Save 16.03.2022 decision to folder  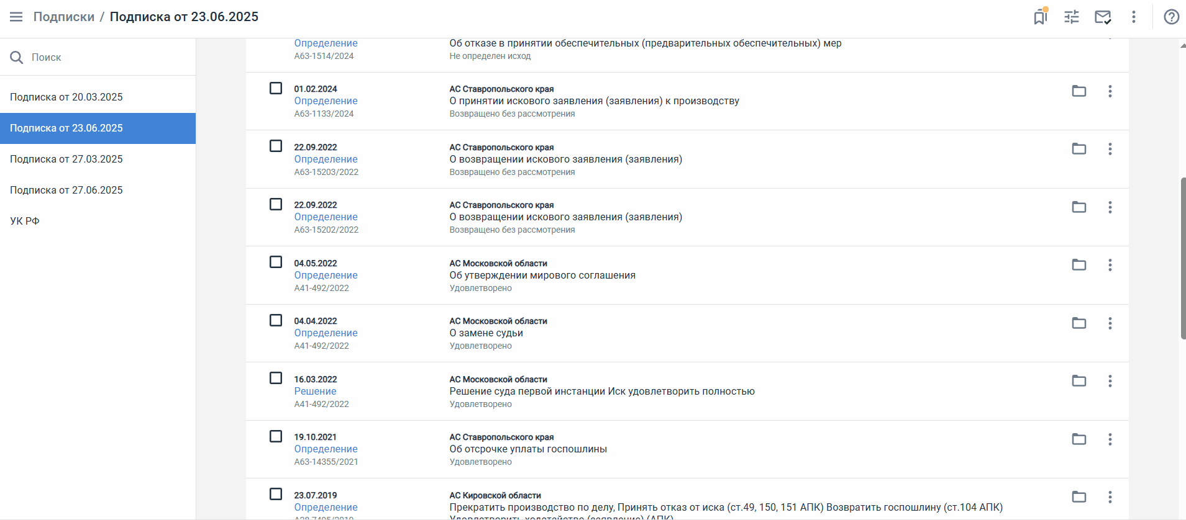tap(1079, 381)
